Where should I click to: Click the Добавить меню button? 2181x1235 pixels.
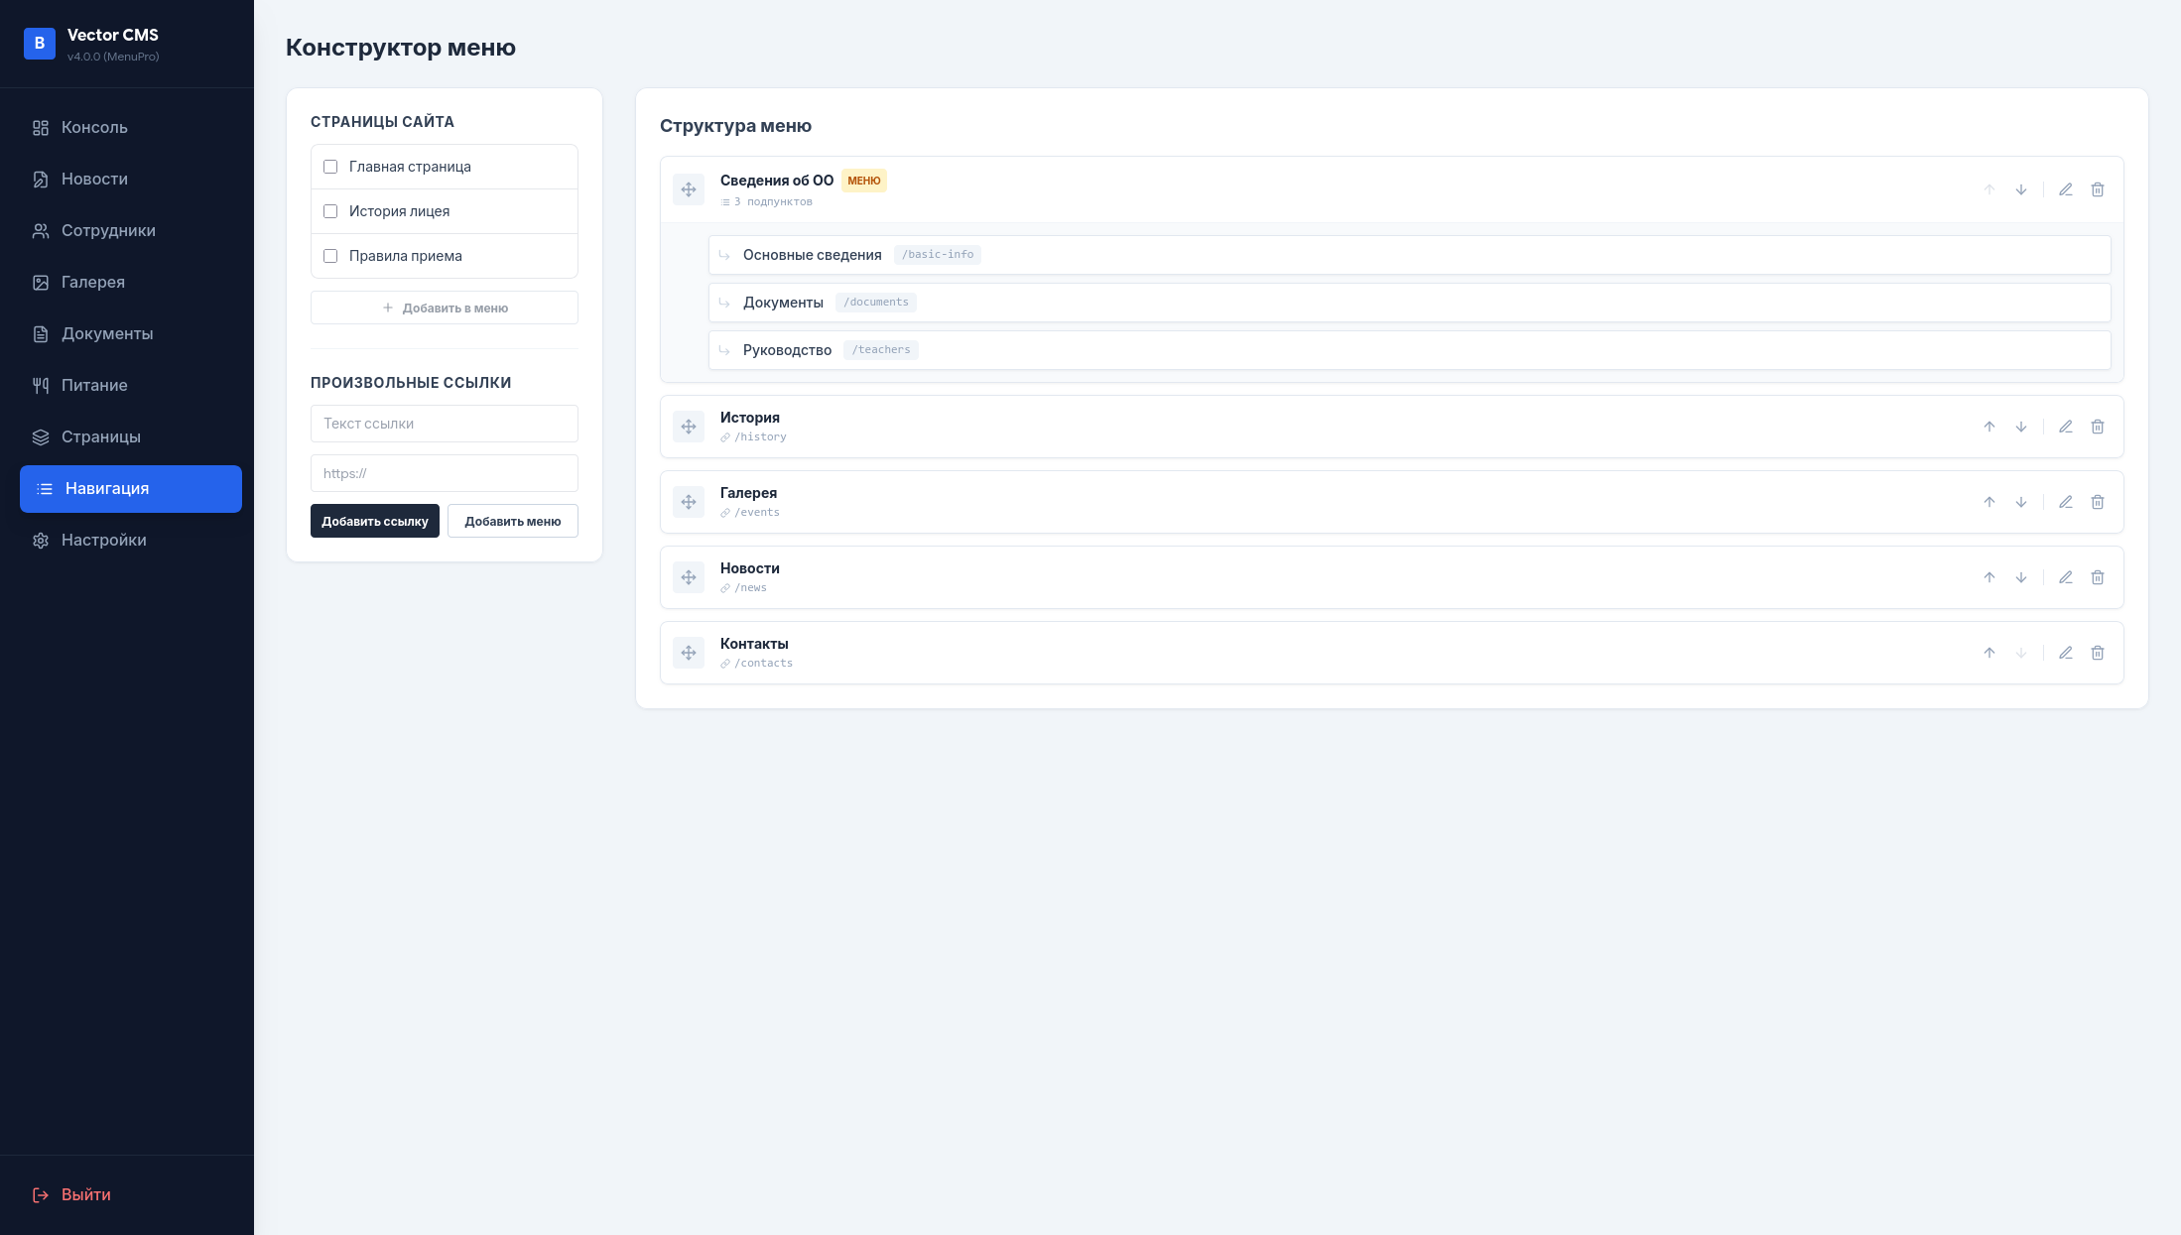[x=512, y=521]
